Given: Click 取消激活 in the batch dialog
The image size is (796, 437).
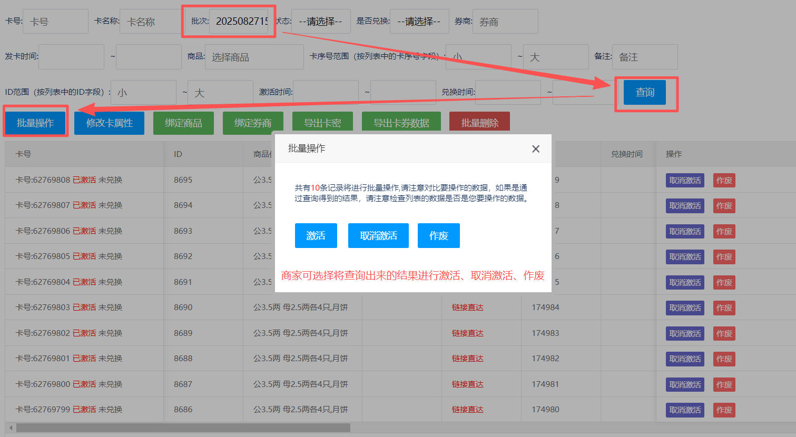Looking at the screenshot, I should pos(378,235).
